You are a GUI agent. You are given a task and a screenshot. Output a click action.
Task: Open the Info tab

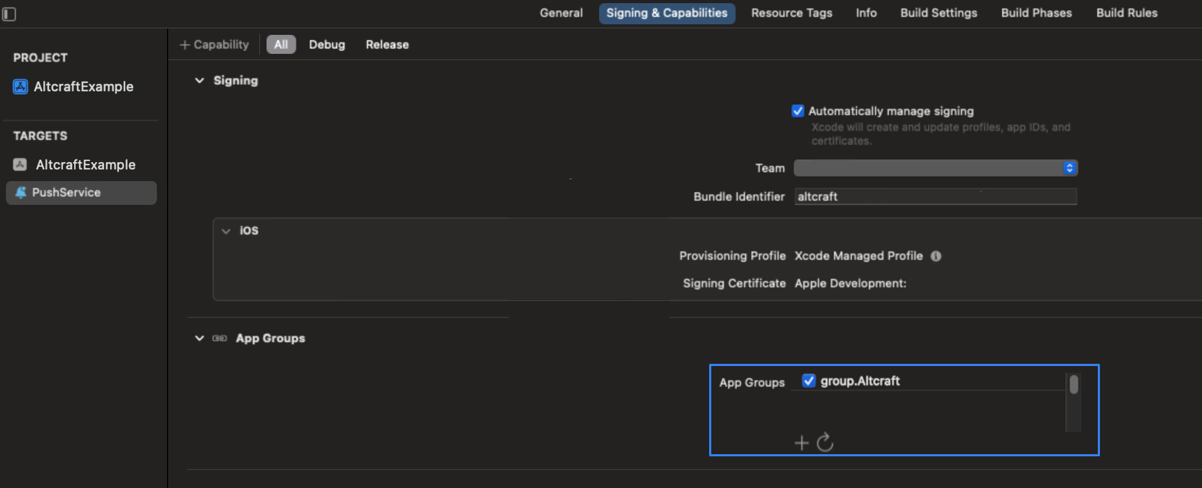click(866, 13)
